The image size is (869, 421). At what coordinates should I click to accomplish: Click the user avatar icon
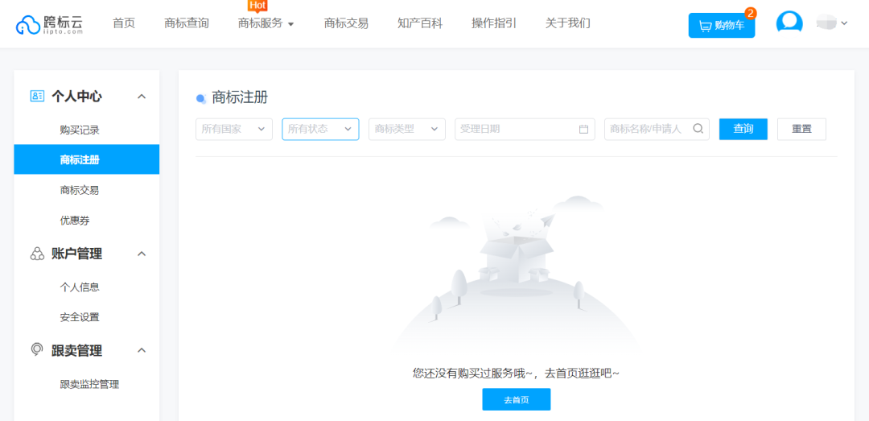(x=789, y=23)
